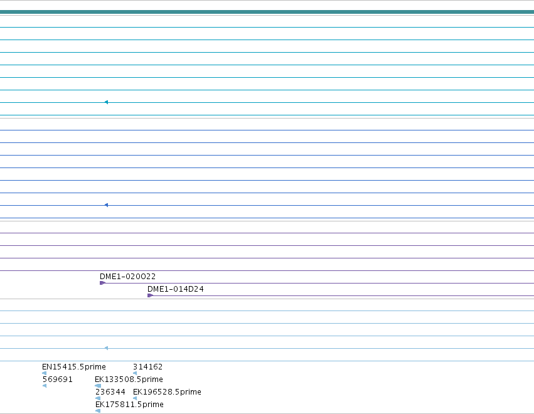Image resolution: width=534 pixels, height=414 pixels.
Task: Click the arrow glyph under EN15415.5prime
Action: pyautogui.click(x=45, y=373)
